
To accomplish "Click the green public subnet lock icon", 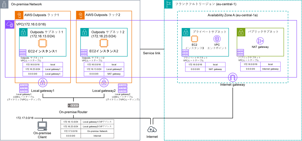I will pos(241,32).
